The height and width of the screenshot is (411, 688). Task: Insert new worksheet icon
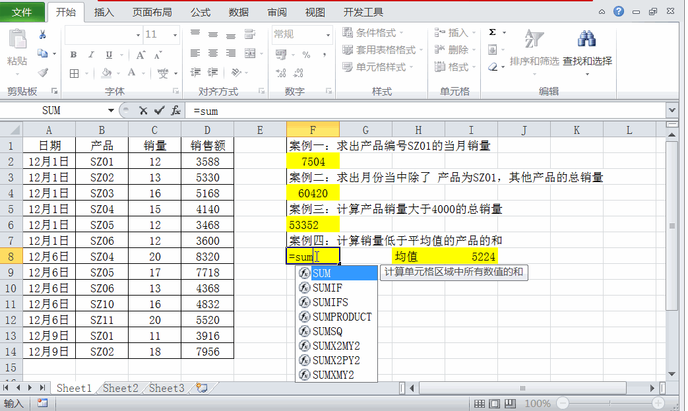pos(202,388)
